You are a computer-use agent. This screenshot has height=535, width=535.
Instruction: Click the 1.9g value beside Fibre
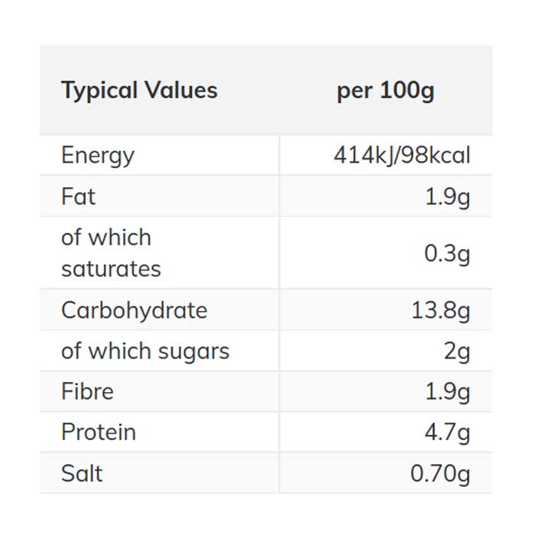(x=447, y=391)
